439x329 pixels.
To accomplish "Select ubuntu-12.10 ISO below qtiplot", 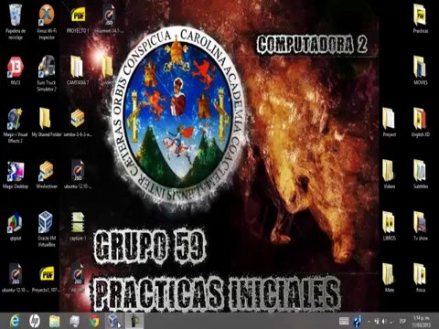I will (x=16, y=278).
